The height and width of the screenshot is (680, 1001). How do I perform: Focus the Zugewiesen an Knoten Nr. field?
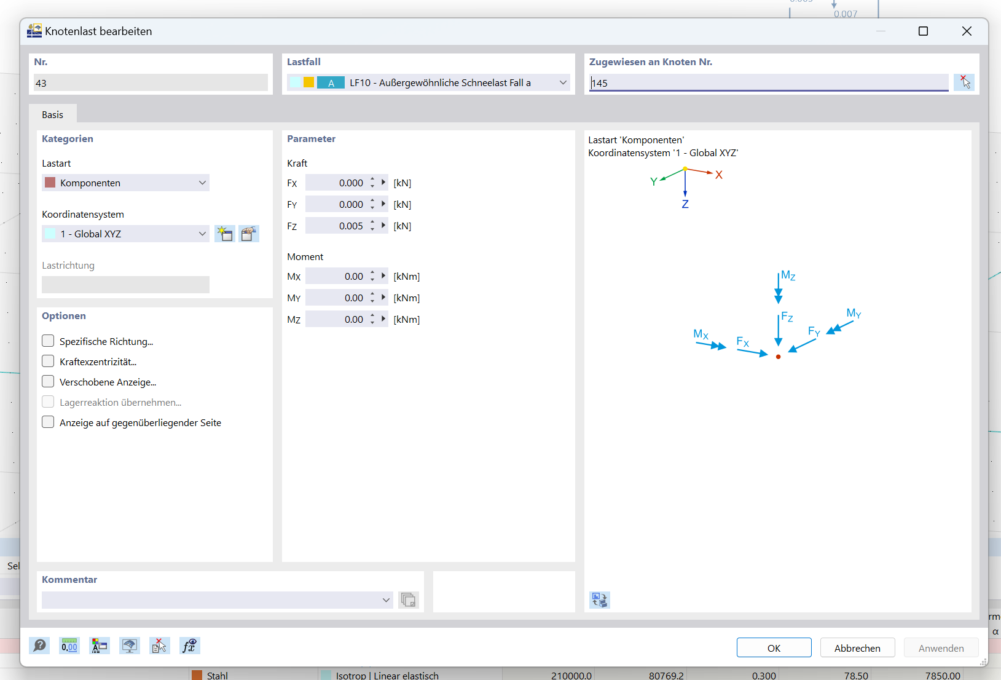pos(769,82)
